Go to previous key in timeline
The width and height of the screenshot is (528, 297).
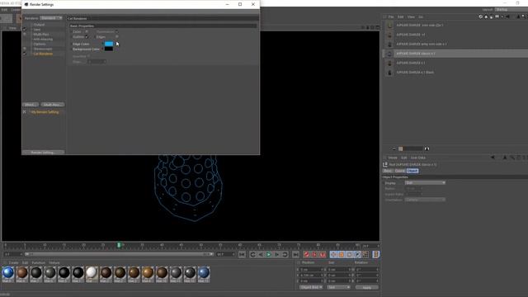[253, 255]
